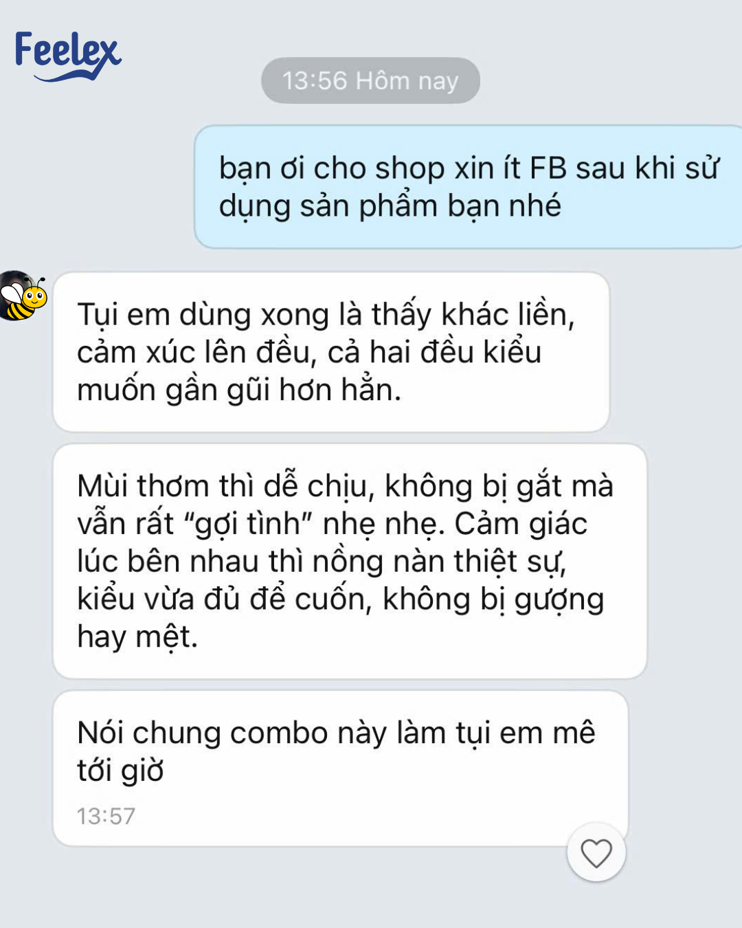Select the 'Mùi thơm thì dễ chịu' message
Image resolution: width=742 pixels, height=928 pixels.
350,561
